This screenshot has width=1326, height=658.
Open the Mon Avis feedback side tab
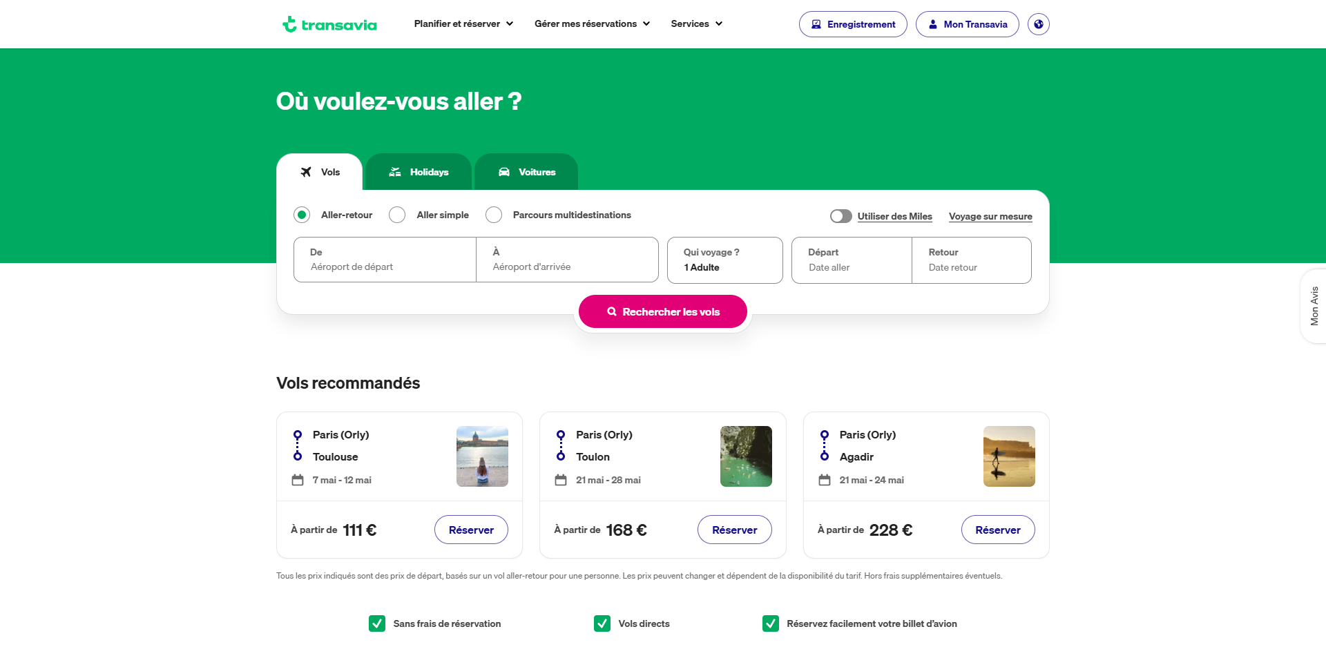tap(1314, 306)
